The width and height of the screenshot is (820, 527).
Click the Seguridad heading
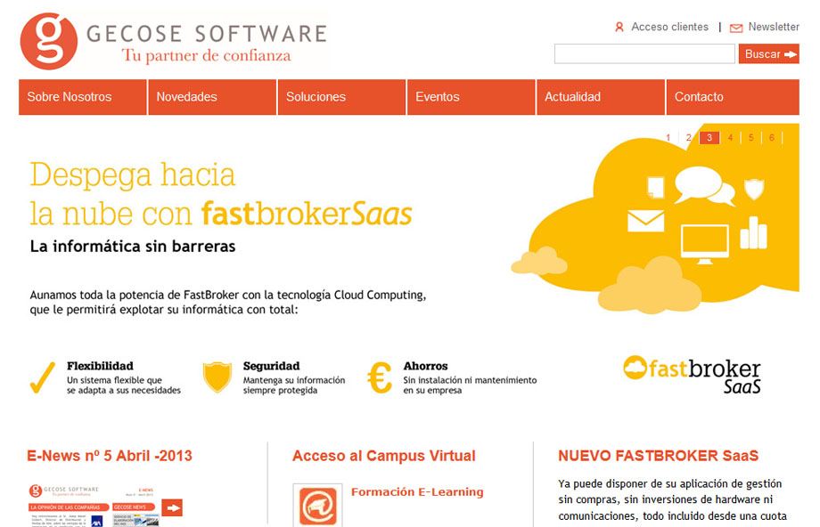[x=272, y=366]
